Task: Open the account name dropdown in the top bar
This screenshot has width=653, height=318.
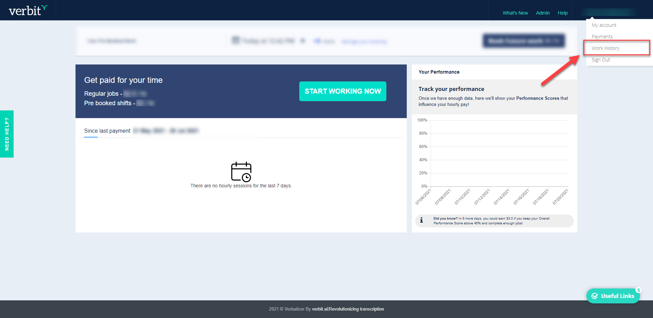Action: 608,13
